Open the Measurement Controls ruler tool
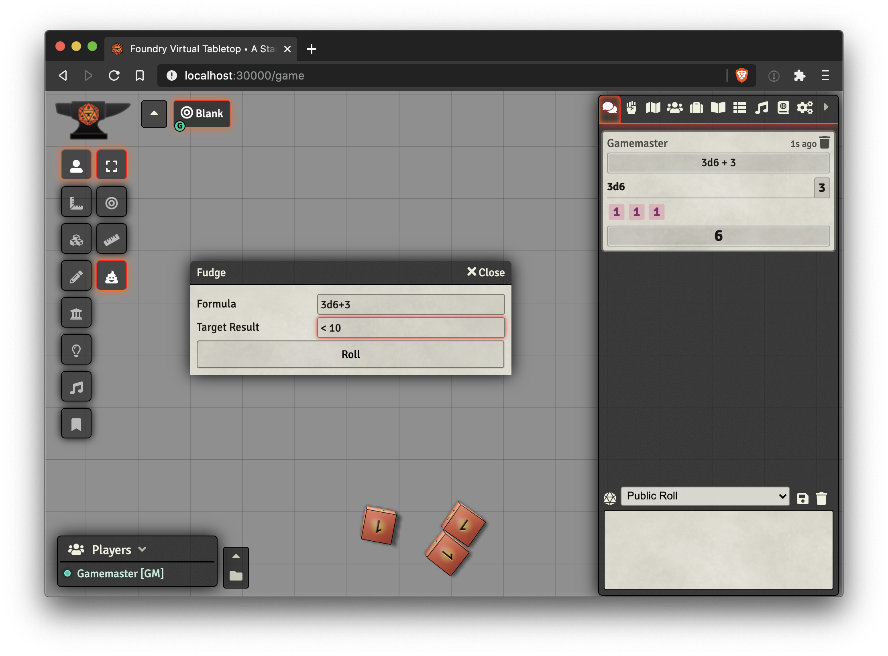This screenshot has width=888, height=656. point(76,202)
